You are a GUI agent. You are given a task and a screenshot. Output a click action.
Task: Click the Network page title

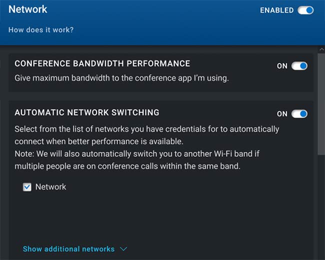coord(28,9)
